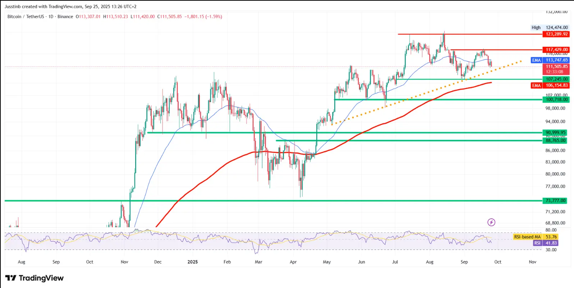Select the red 117,429.00 resistance label
574x288 pixels.
[557, 50]
